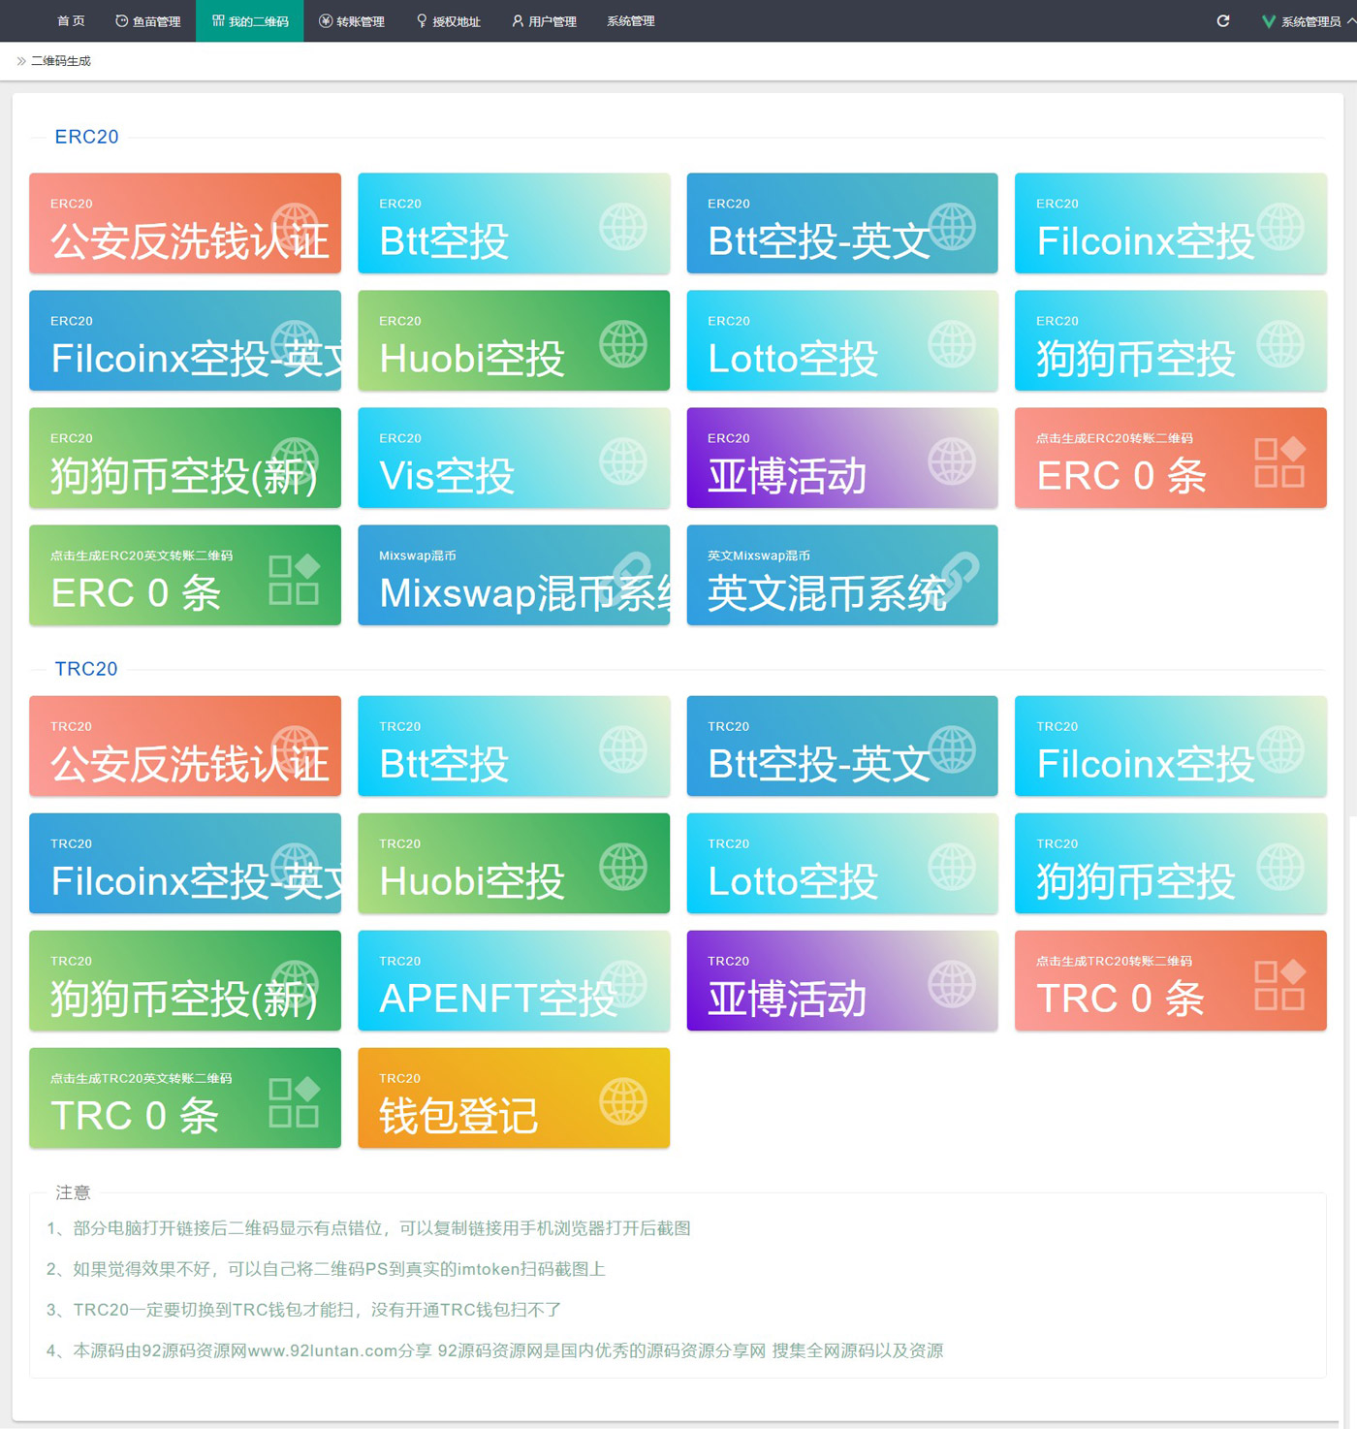This screenshot has width=1357, height=1429.
Task: Click the ERC20 section heading
Action: pyautogui.click(x=86, y=137)
